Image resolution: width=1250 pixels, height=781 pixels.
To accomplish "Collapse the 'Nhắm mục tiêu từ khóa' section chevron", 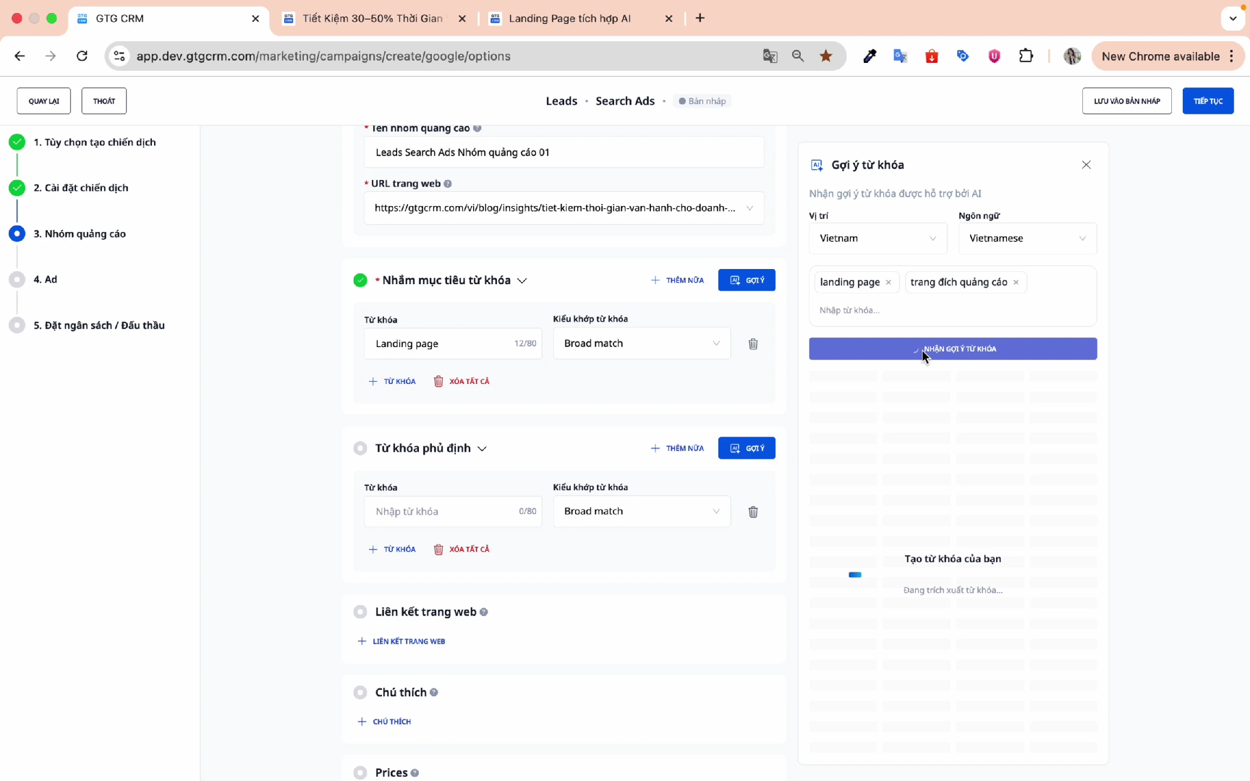I will click(522, 280).
